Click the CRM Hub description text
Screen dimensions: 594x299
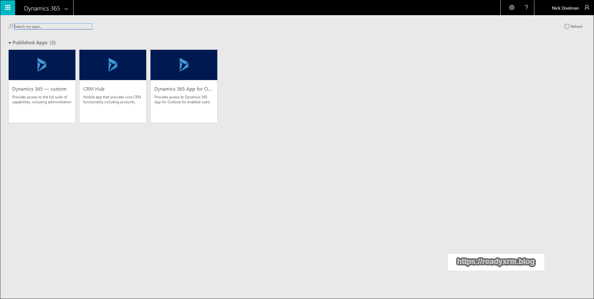pyautogui.click(x=112, y=100)
